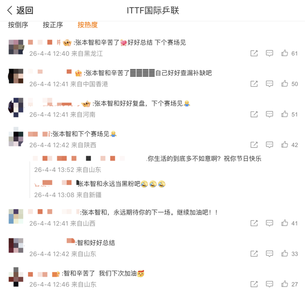Viewport: 305px width, 292px height.
Task: Reply to the comment from 黑龙江
Action: (x=269, y=53)
